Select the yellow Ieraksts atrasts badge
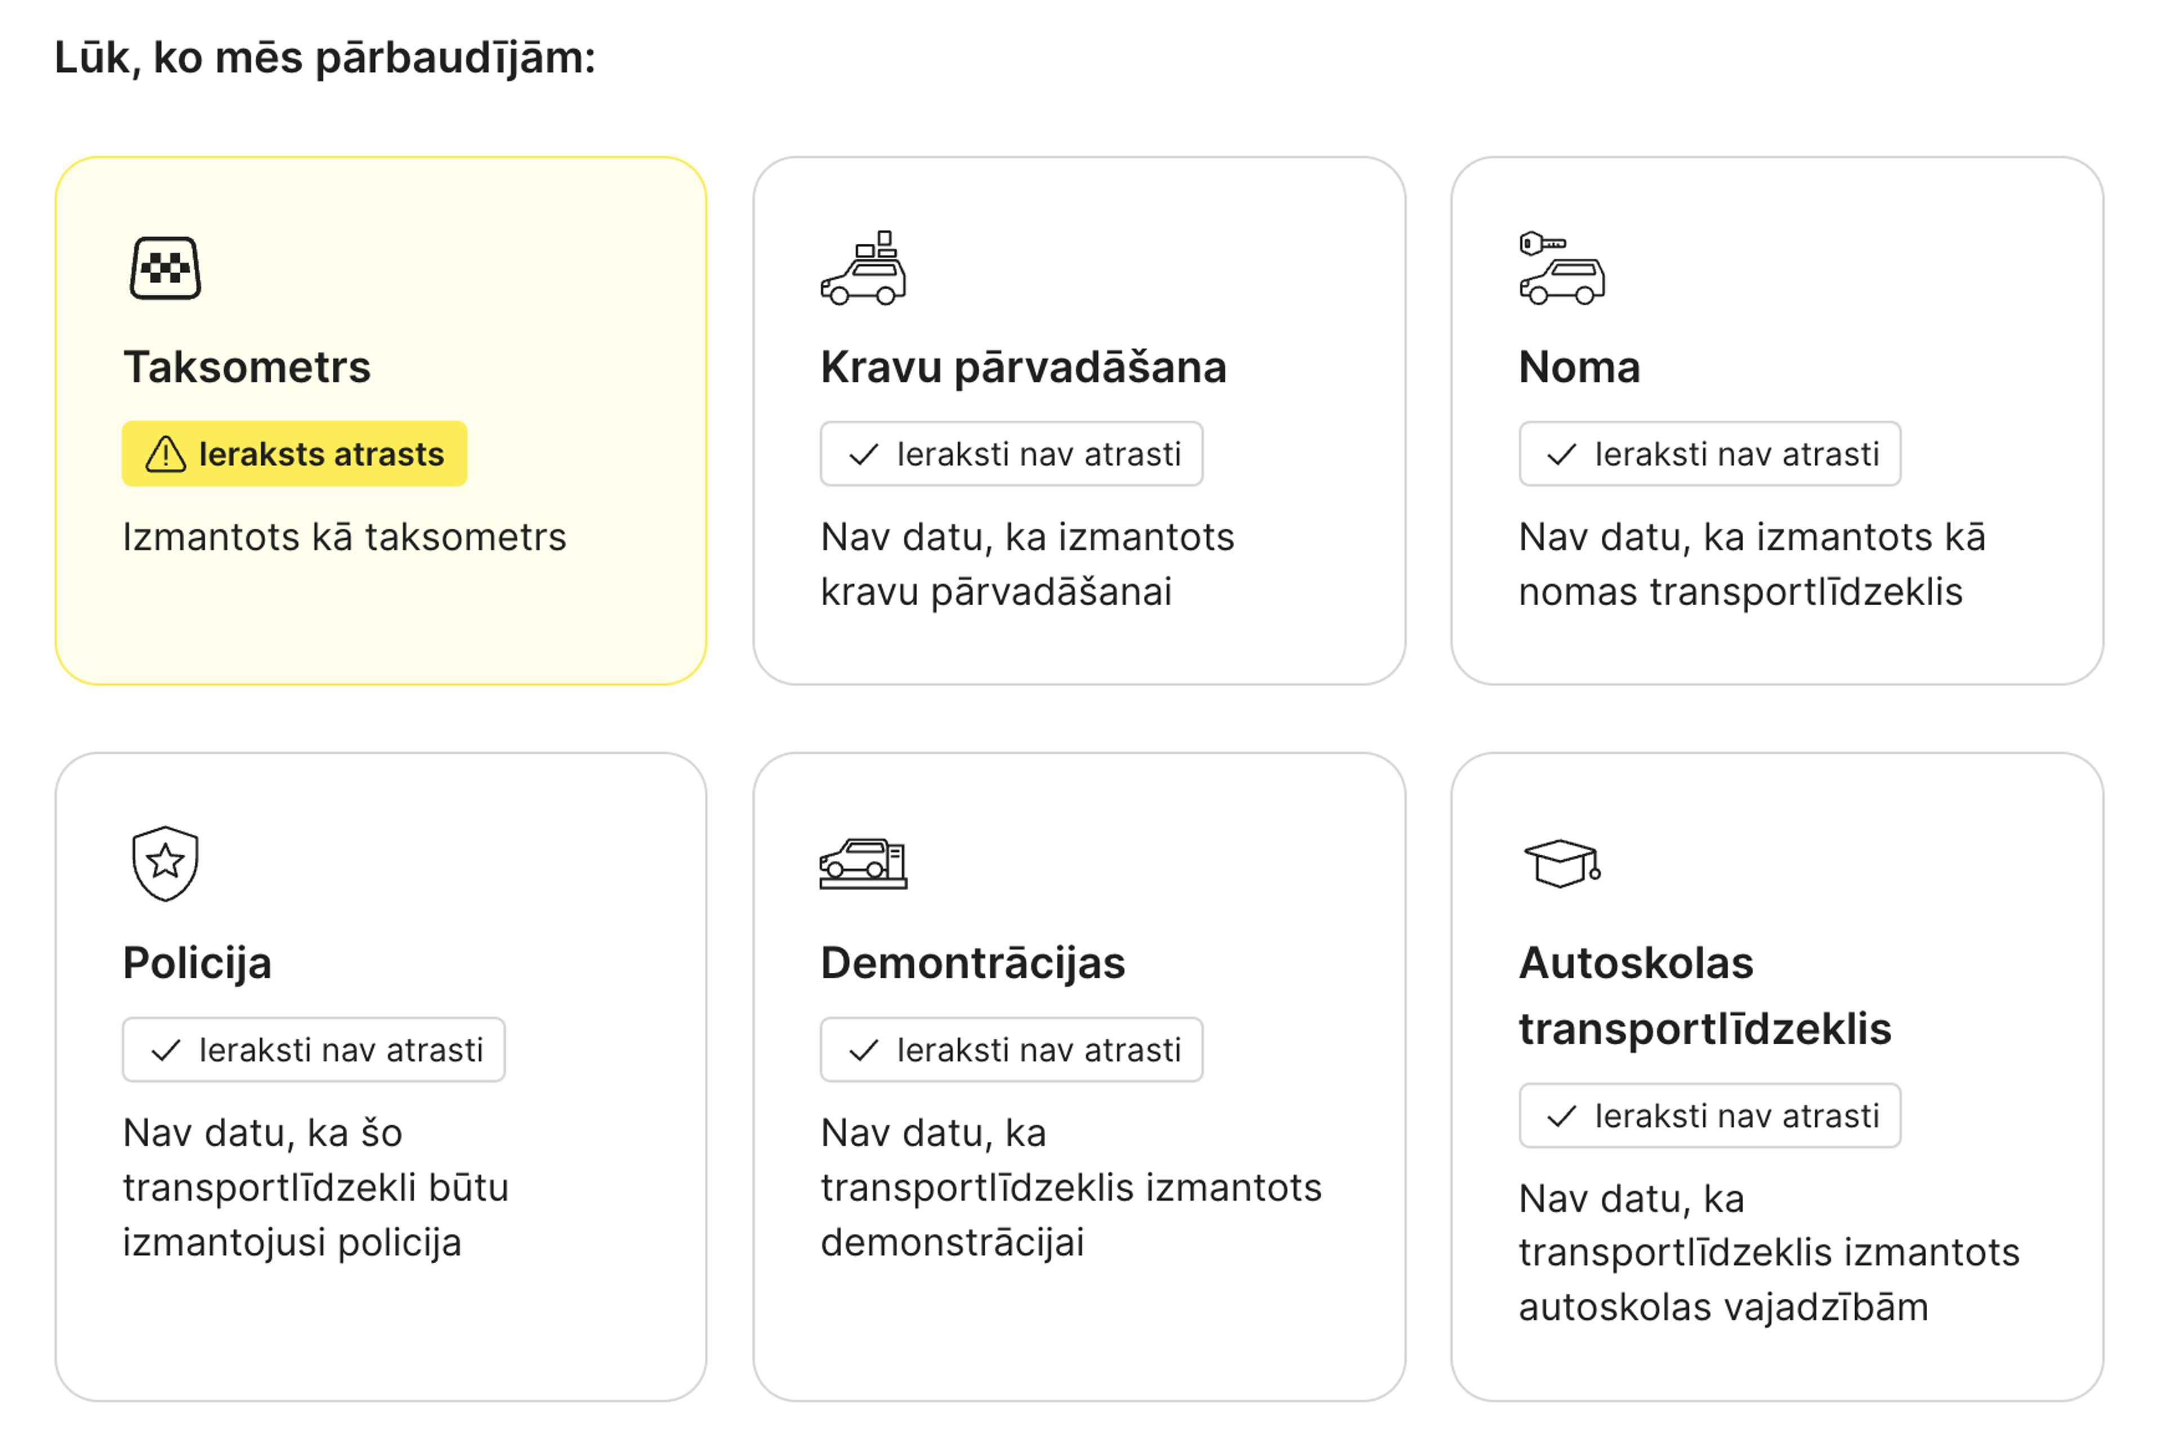 pos(294,454)
